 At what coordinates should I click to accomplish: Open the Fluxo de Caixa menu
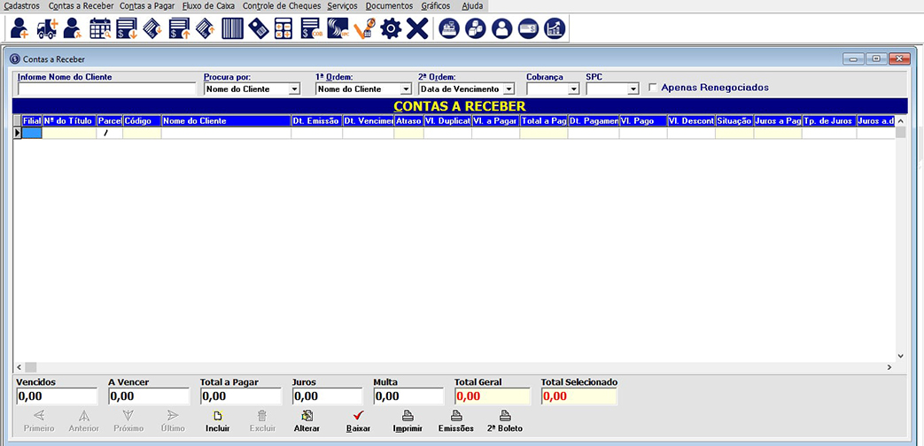pyautogui.click(x=205, y=5)
